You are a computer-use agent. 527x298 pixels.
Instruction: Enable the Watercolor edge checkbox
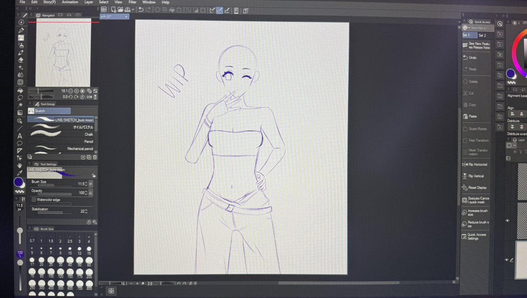pyautogui.click(x=34, y=200)
